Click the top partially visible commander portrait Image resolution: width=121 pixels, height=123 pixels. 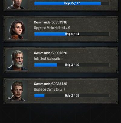tap(17, 5)
